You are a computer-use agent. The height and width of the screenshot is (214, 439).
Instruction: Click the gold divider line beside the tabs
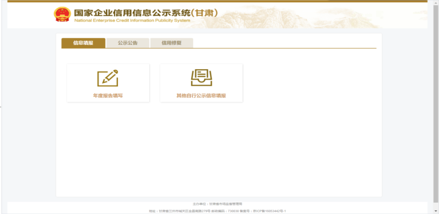[x=285, y=48]
